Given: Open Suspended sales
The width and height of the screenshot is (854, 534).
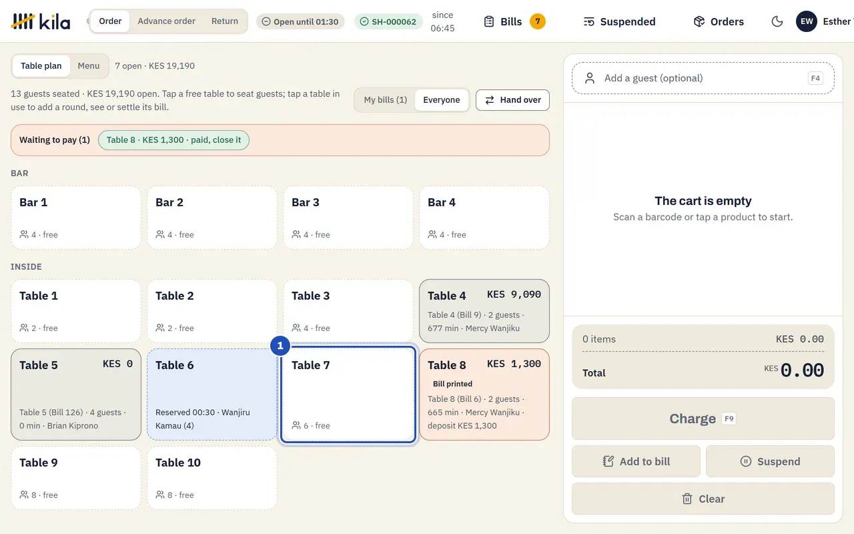Looking at the screenshot, I should pyautogui.click(x=619, y=21).
